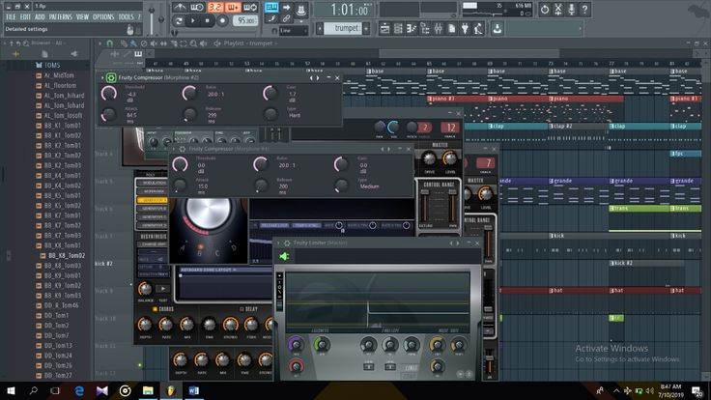Toggle the typing keyboard to piano button
This screenshot has height=400, width=711.
point(271,7)
